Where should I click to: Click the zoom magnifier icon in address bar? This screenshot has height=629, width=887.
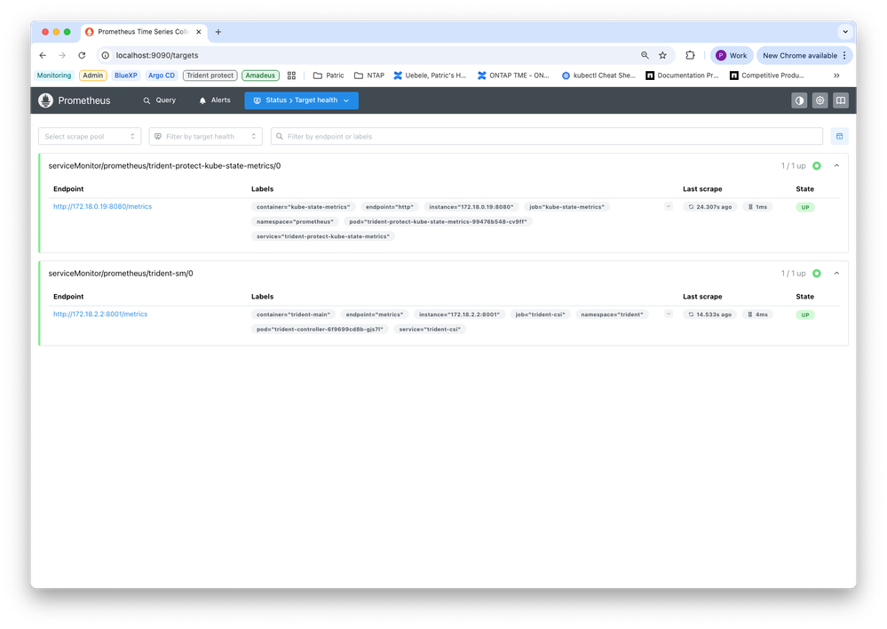click(x=645, y=55)
